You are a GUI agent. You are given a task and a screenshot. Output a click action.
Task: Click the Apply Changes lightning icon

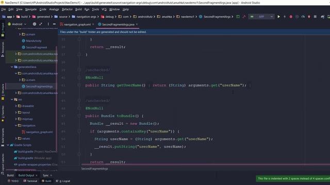coord(285,16)
